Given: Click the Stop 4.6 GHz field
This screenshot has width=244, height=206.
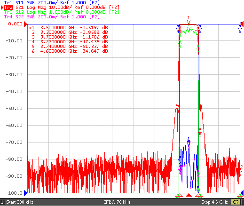Looking at the screenshot, I should (214, 202).
